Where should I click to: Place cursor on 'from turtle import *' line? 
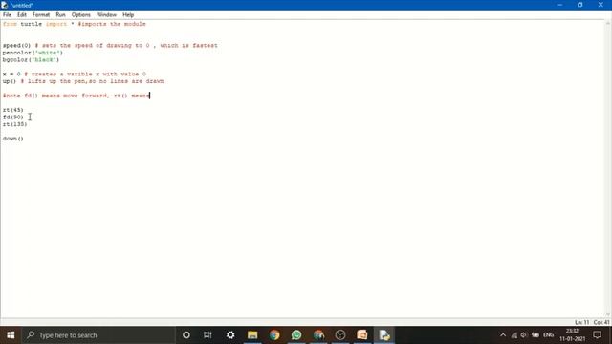(x=75, y=24)
